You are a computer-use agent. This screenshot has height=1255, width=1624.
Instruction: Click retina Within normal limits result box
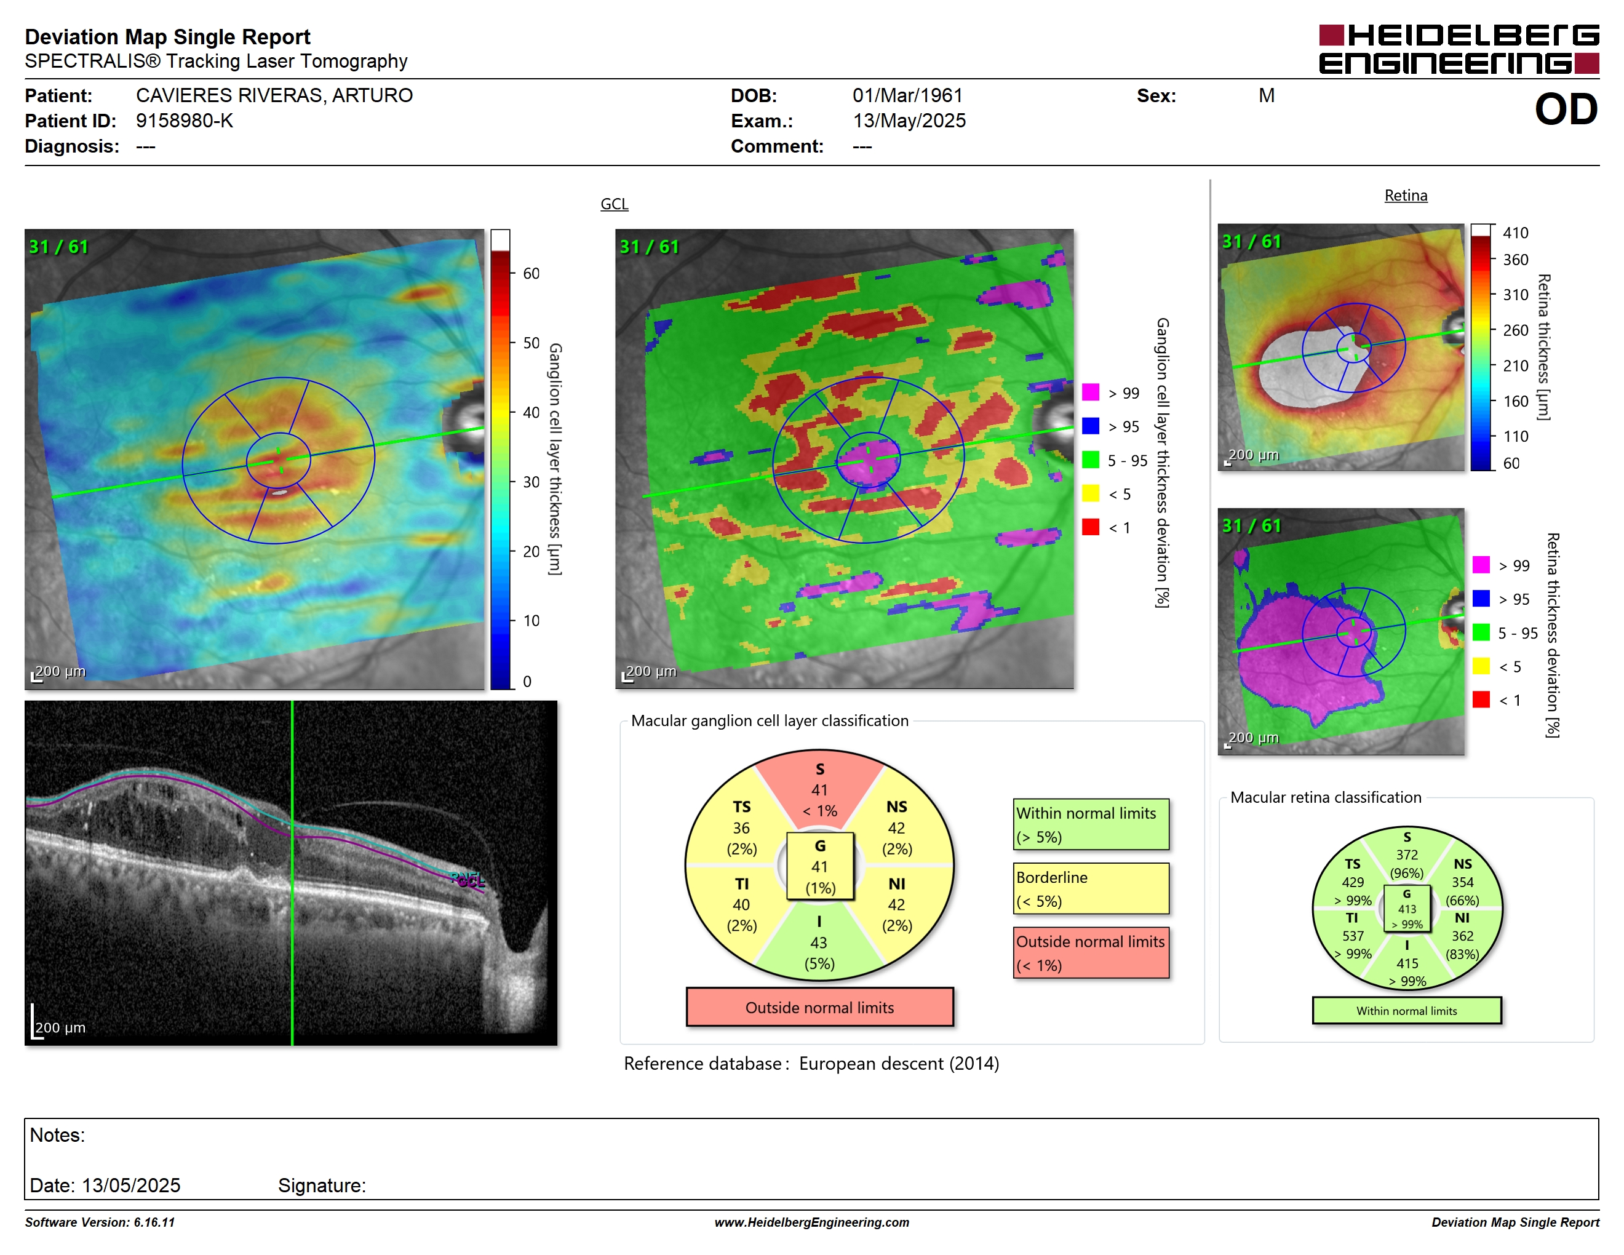(1406, 1010)
